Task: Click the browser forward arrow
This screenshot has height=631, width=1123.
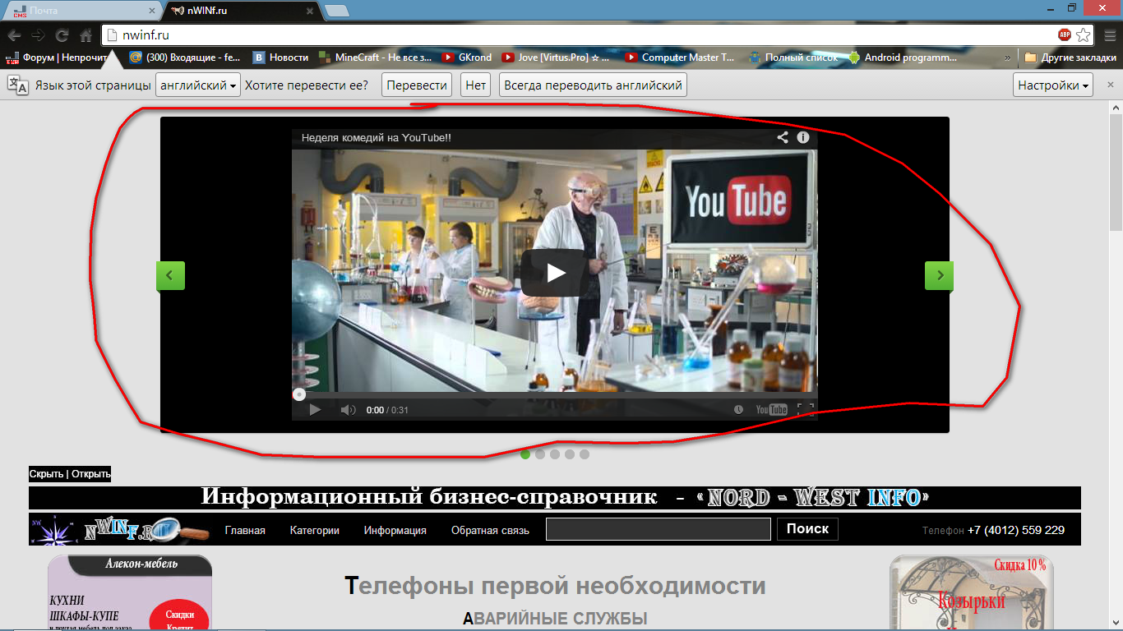Action: 38,35
